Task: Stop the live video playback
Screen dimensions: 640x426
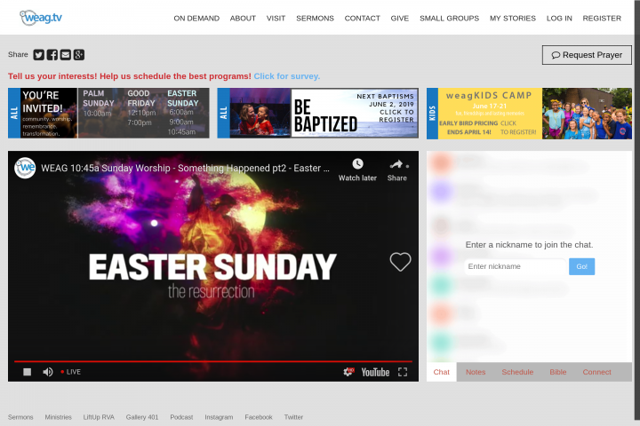Action: (x=27, y=372)
